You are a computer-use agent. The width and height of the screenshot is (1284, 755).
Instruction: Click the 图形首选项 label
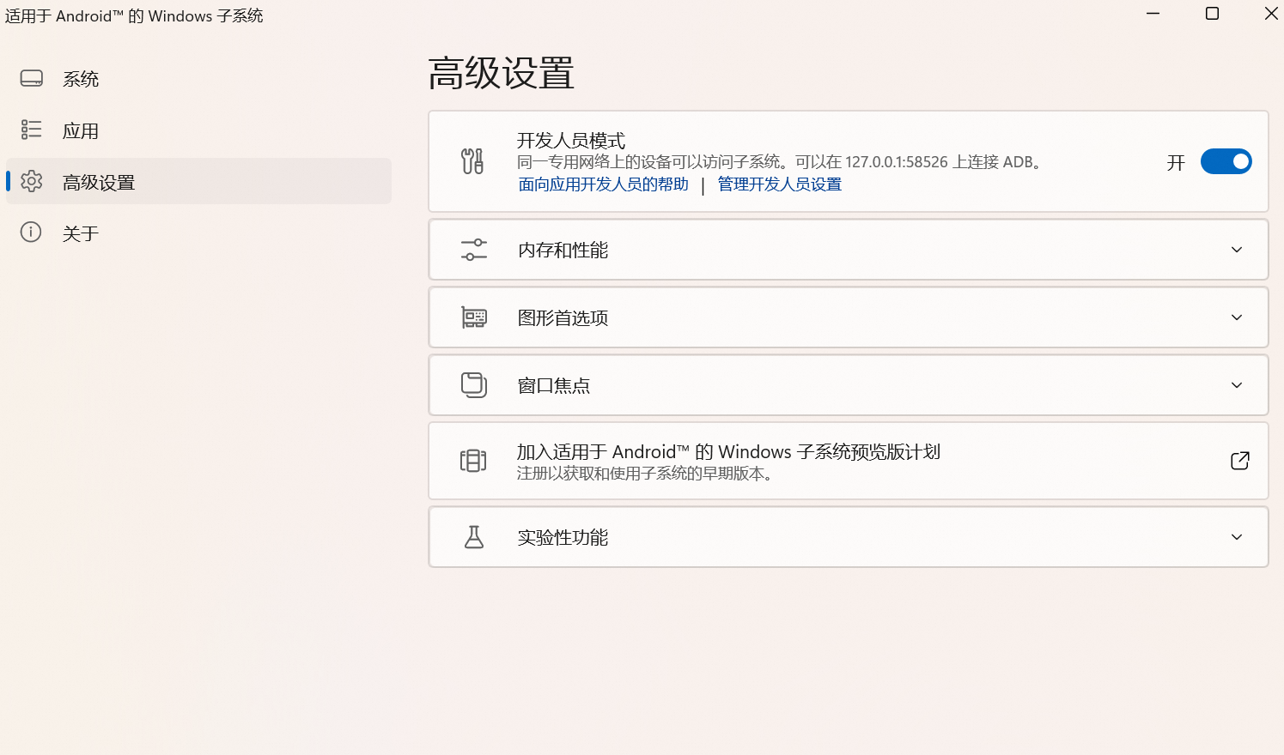[x=563, y=317]
